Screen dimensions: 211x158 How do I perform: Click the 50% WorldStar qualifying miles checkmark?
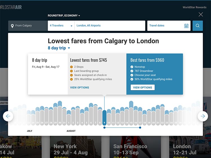tap(132, 79)
